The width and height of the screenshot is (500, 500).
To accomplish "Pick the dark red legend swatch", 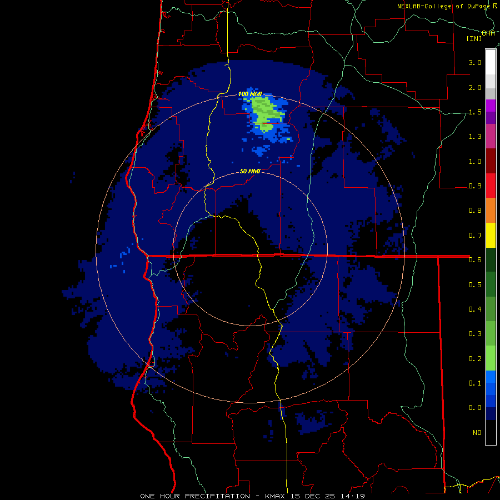I will tap(491, 161).
